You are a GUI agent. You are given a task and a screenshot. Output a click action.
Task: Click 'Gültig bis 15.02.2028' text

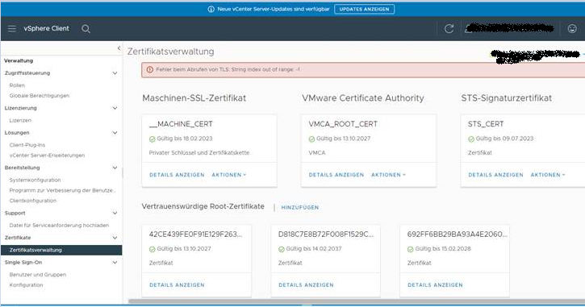(443, 249)
